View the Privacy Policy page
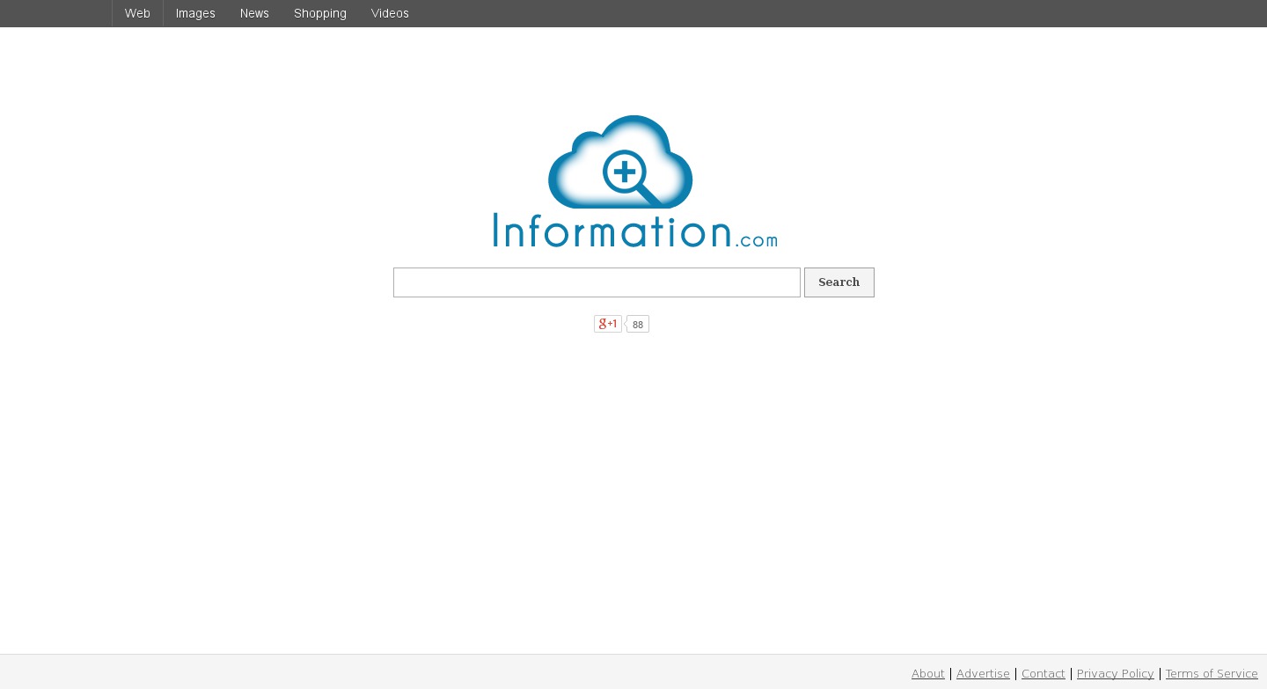This screenshot has height=689, width=1267. coord(1115,673)
